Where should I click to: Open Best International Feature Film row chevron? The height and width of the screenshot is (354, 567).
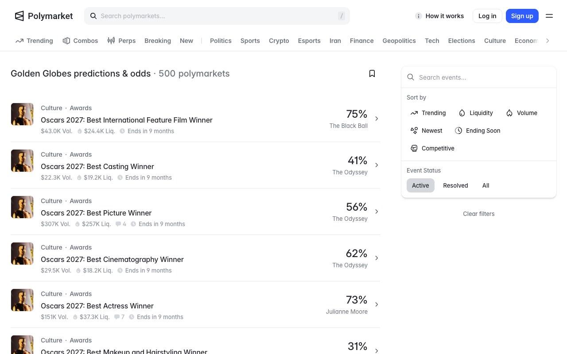377,119
